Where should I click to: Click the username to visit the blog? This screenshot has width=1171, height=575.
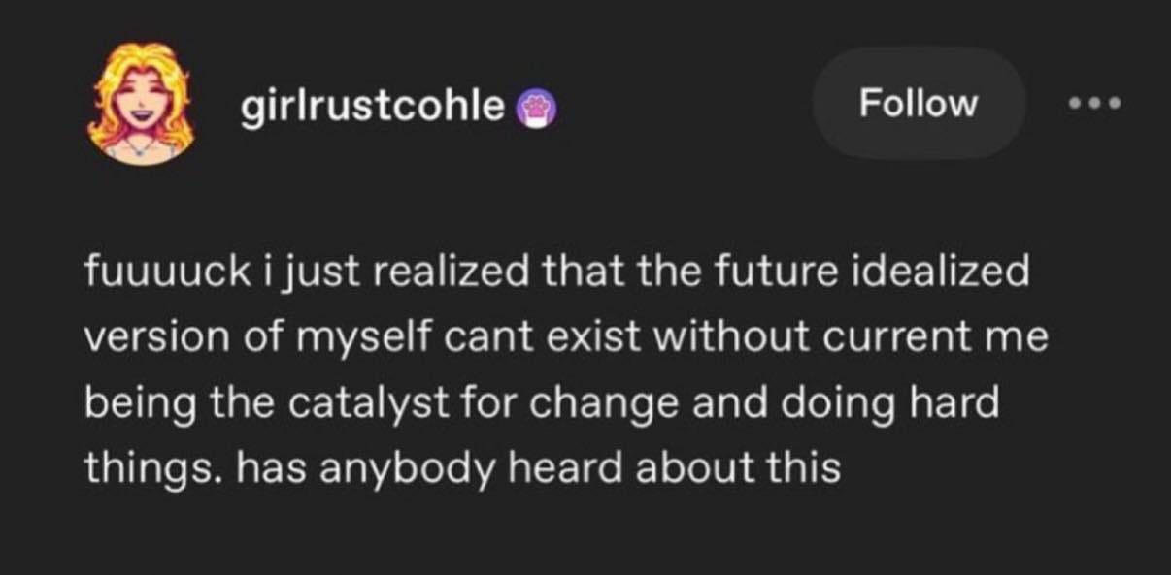372,109
